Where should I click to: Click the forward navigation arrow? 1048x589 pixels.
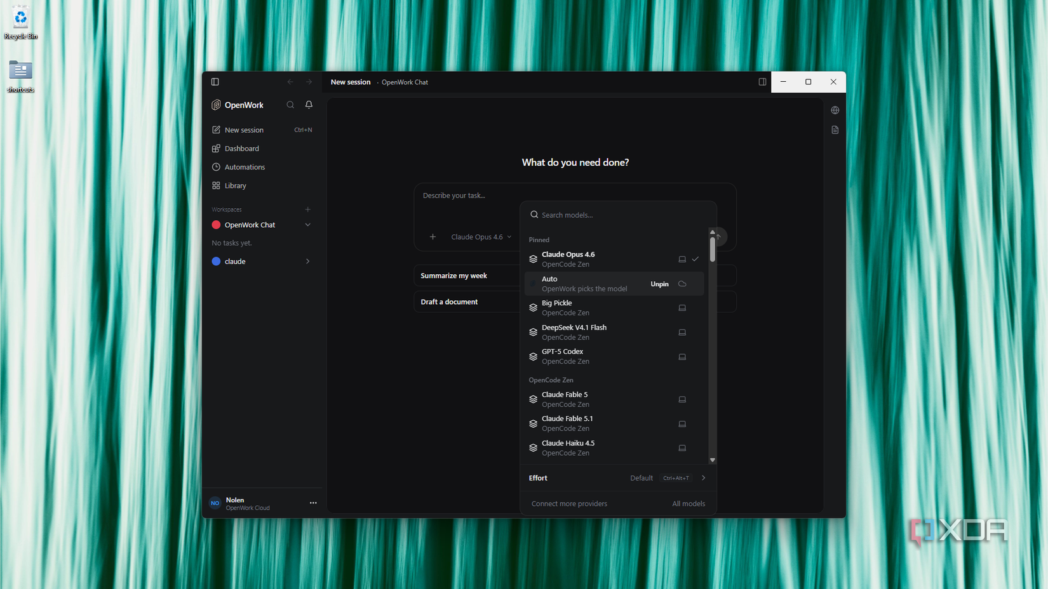[x=309, y=82]
